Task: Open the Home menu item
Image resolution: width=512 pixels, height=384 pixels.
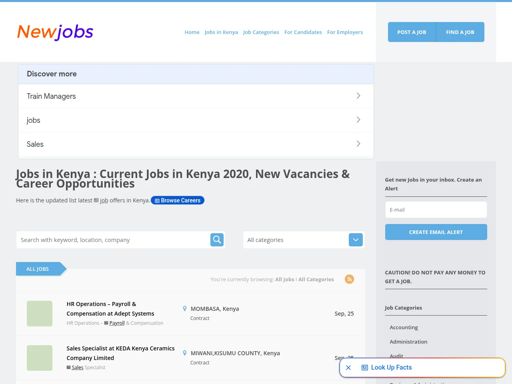Action: click(x=192, y=32)
